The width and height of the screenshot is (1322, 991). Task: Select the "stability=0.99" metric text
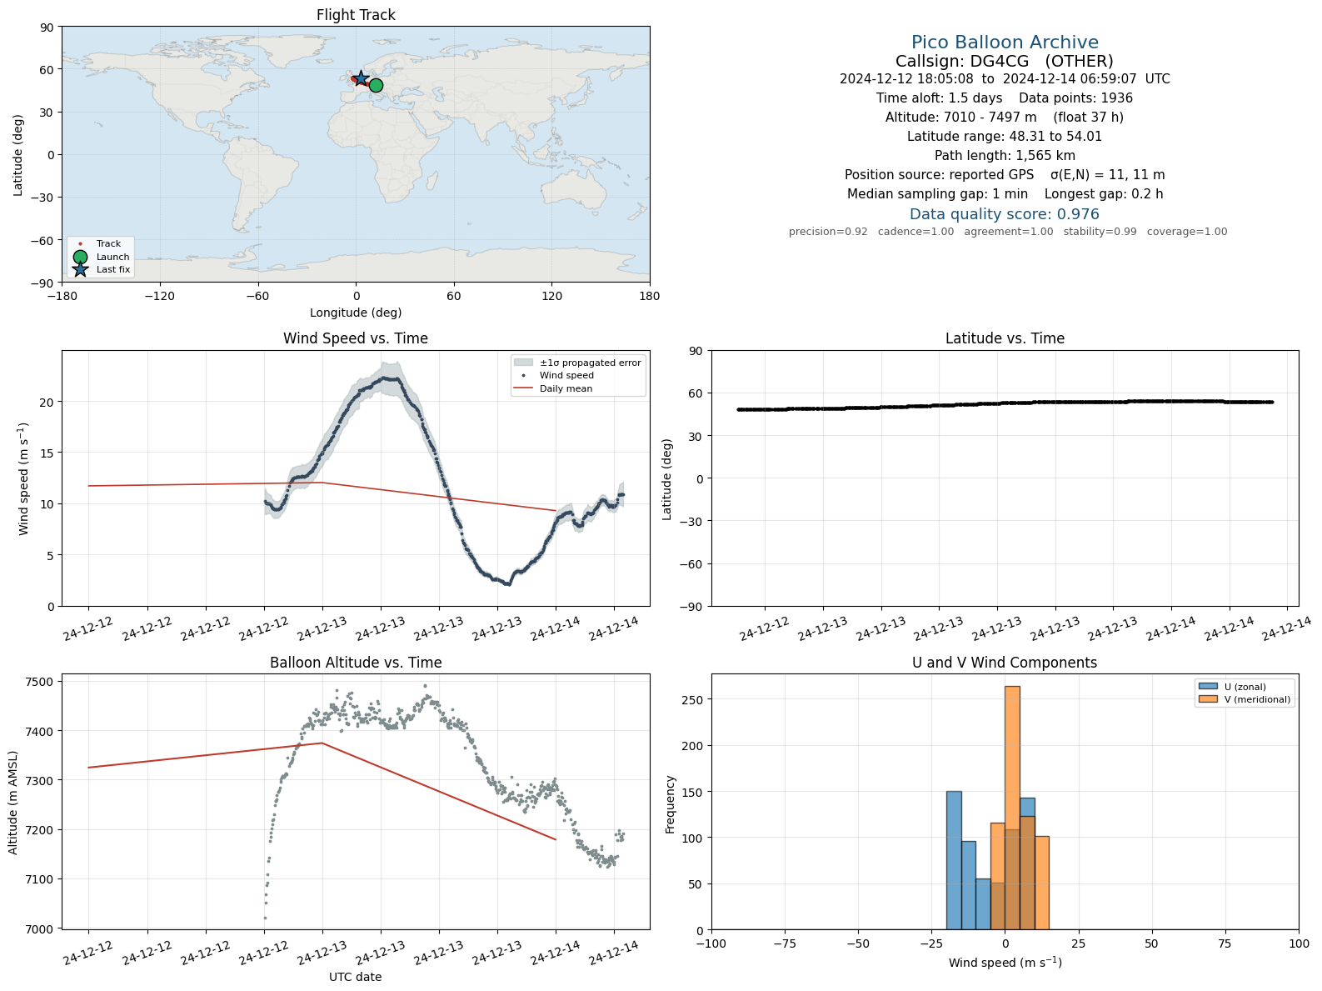(1100, 232)
